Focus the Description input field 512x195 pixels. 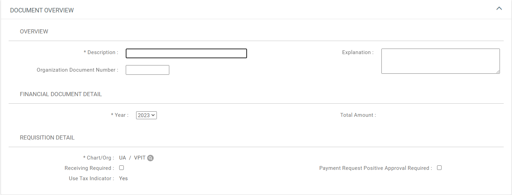click(186, 53)
